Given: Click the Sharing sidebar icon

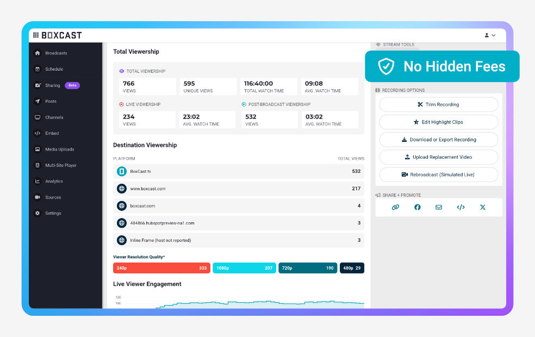Looking at the screenshot, I should (x=38, y=85).
